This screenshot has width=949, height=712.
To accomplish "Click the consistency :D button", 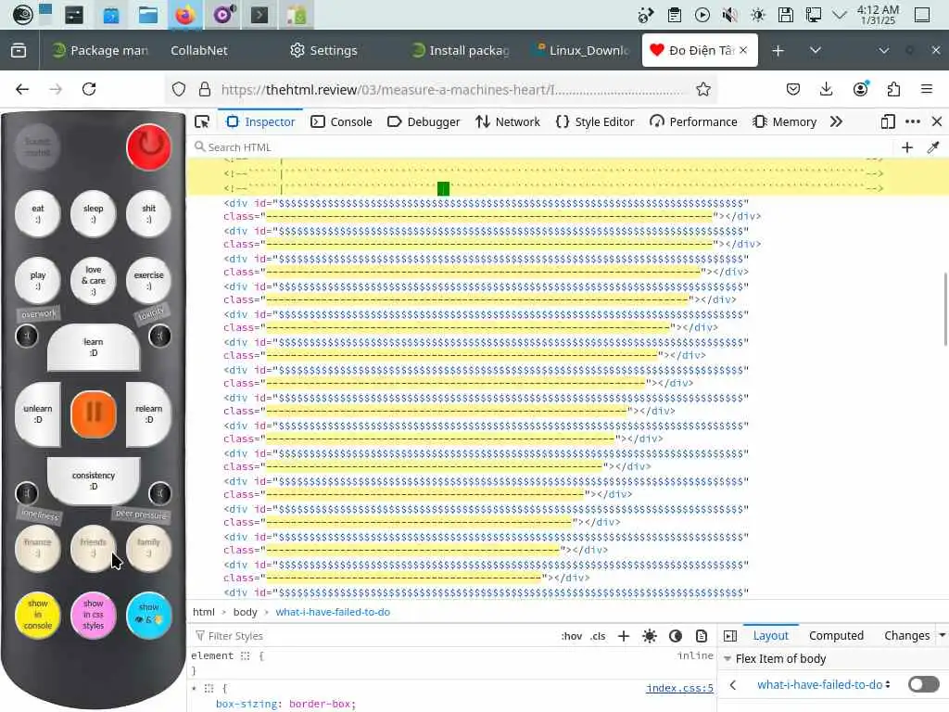I will (94, 481).
